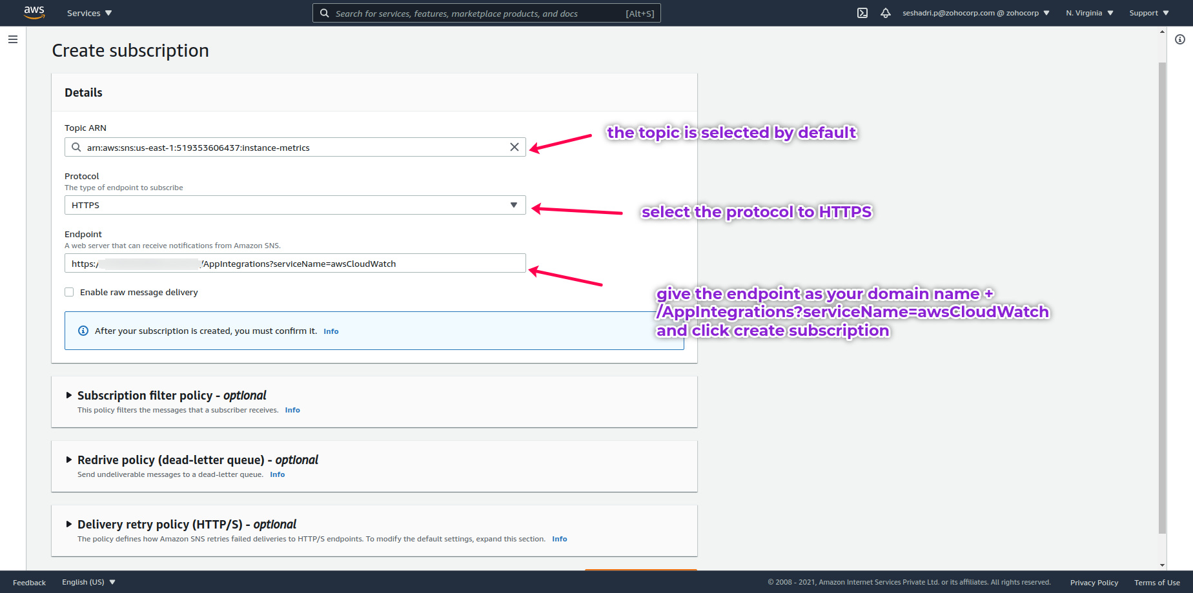Screen dimensions: 1193x593
Task: Change language from English (US)
Action: point(89,582)
